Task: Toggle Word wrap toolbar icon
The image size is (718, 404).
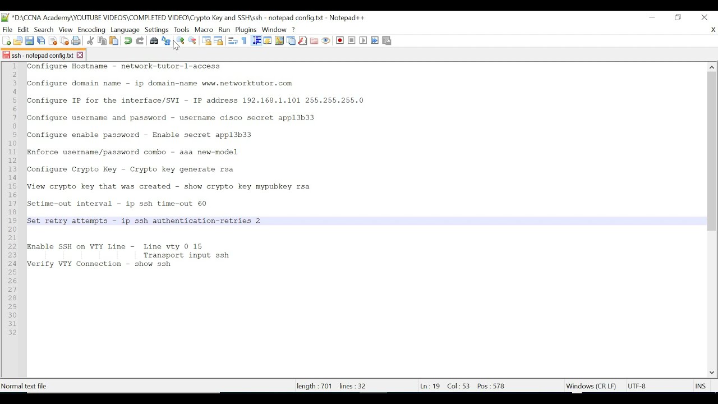Action: (232, 41)
